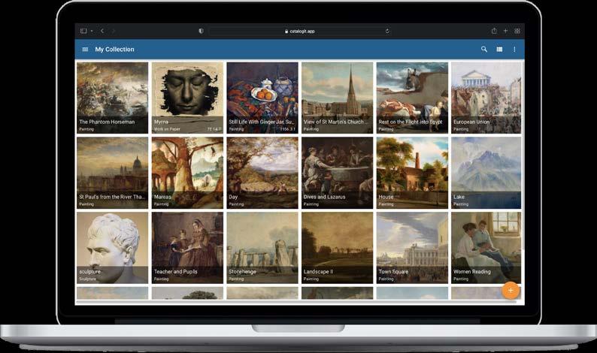Open the Dives and Lazarus painting
This screenshot has width=597, height=353.
click(338, 173)
